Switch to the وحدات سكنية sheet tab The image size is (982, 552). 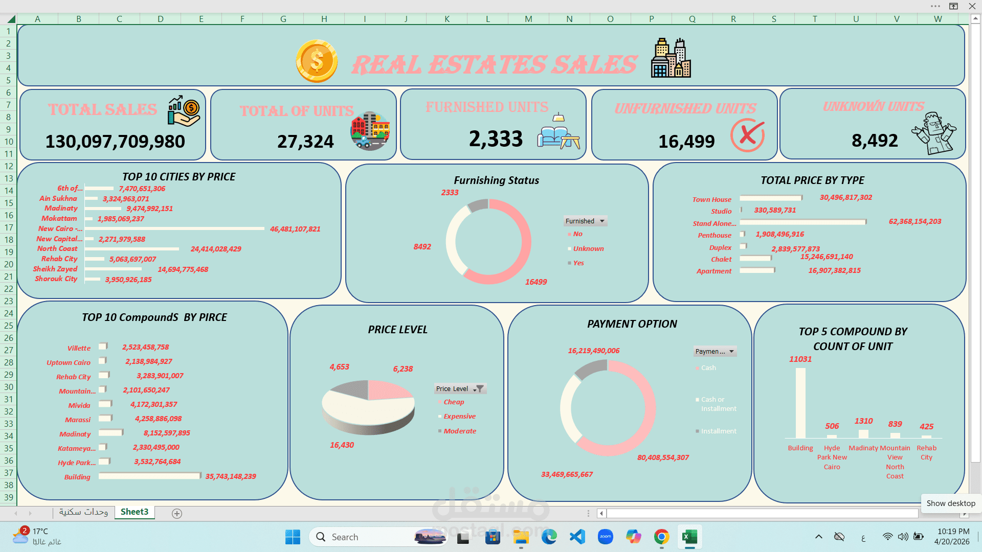tap(83, 512)
